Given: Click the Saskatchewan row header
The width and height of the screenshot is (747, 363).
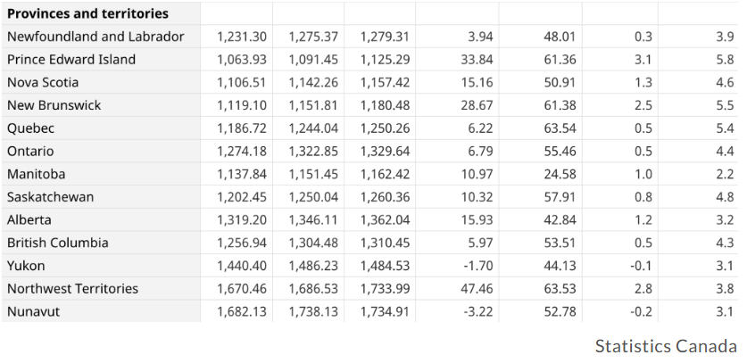Looking at the screenshot, I should coord(101,197).
